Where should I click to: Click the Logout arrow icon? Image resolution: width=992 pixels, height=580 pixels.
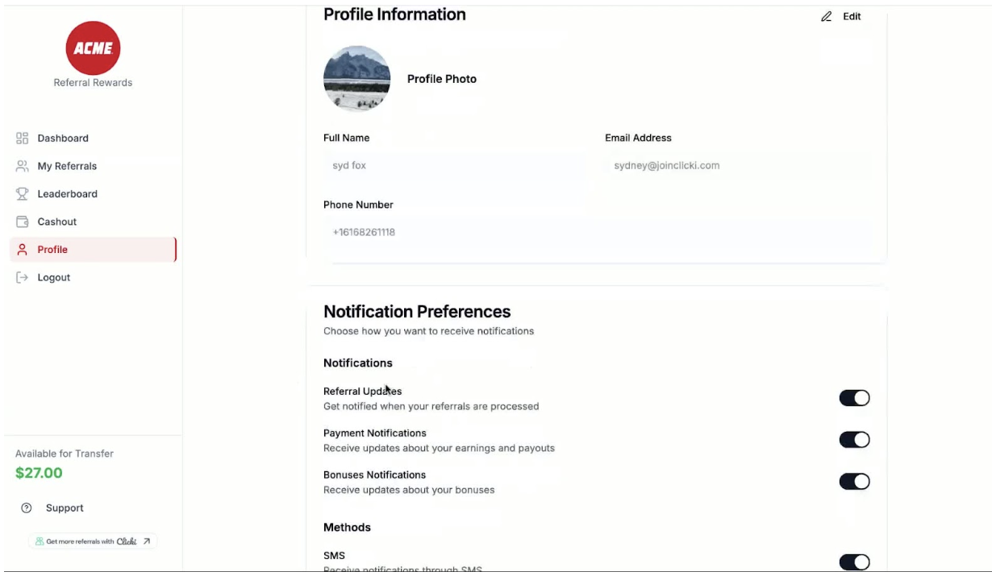pyautogui.click(x=23, y=277)
